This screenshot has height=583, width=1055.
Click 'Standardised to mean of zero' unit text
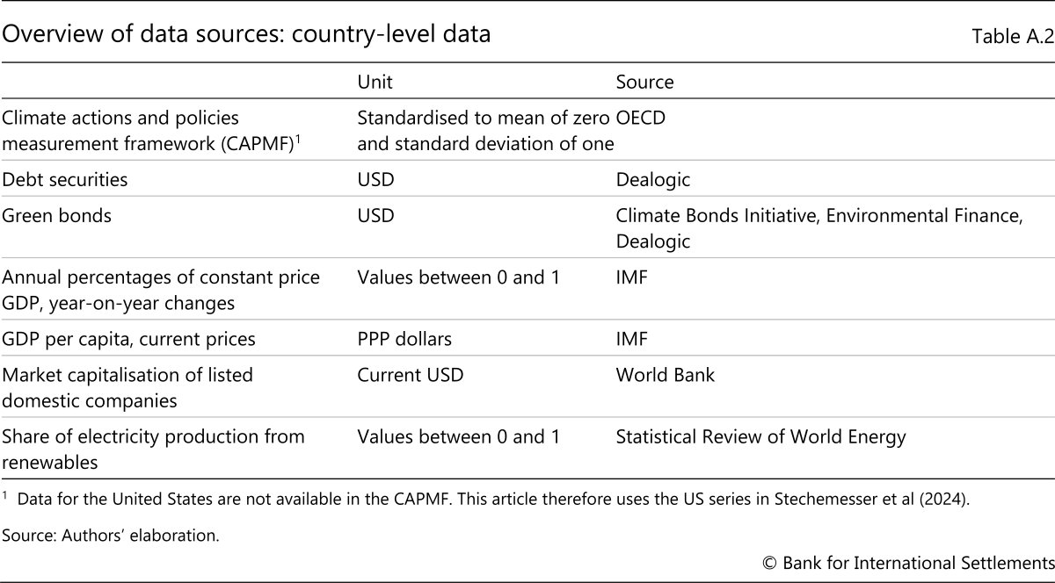coord(484,118)
